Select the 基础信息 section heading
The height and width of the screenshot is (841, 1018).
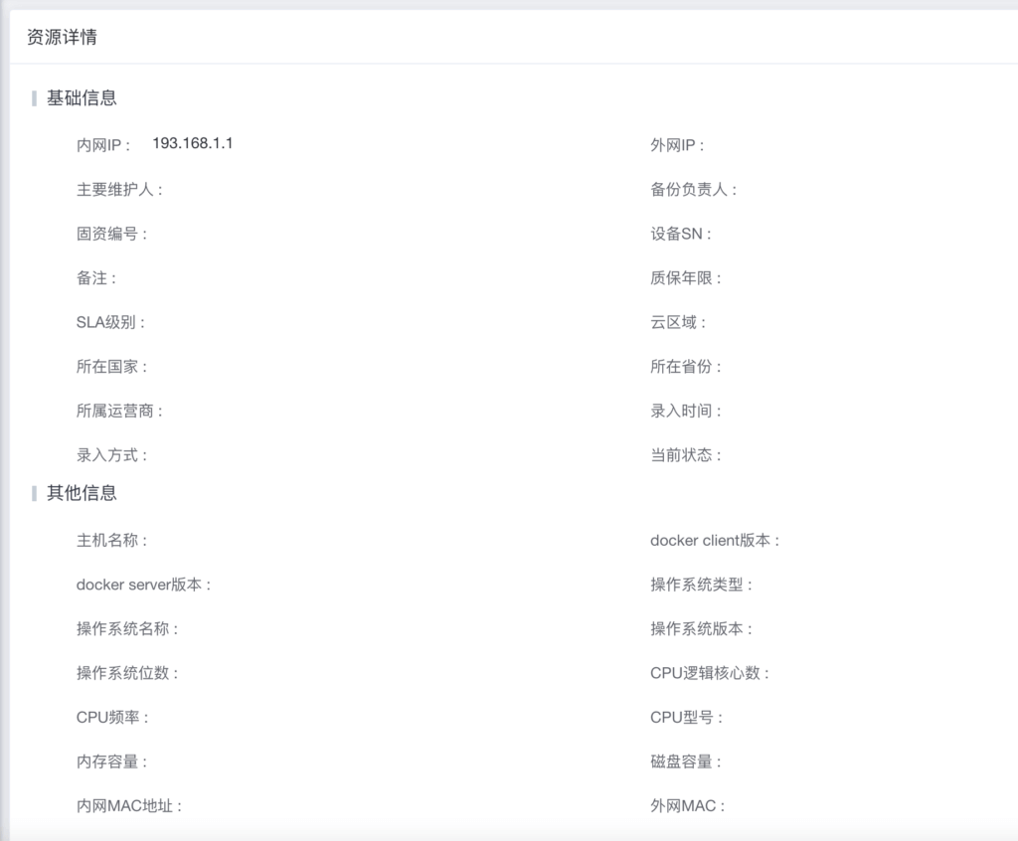(82, 98)
